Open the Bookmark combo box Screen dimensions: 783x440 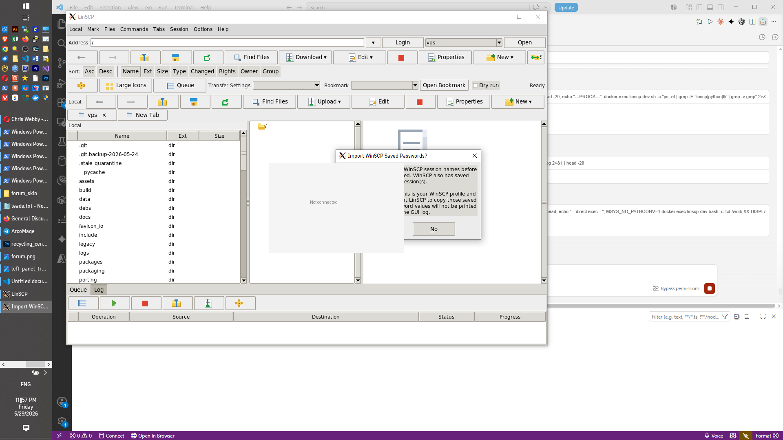click(x=385, y=86)
